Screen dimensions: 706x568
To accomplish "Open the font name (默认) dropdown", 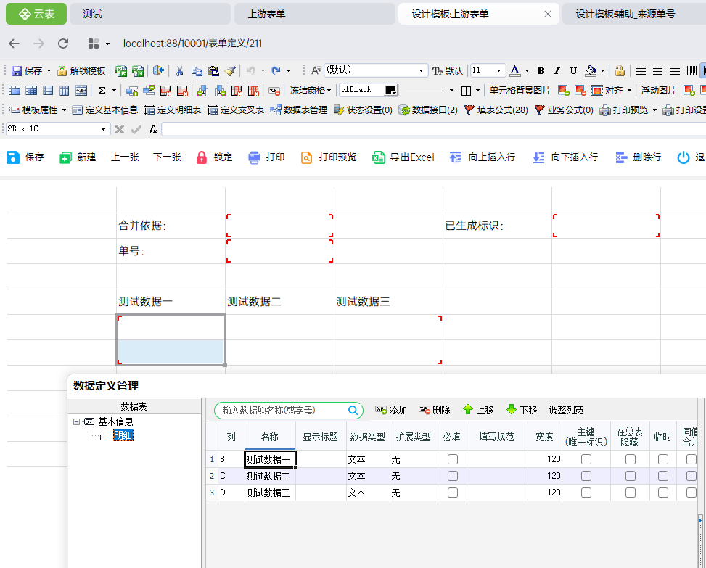I will point(422,71).
